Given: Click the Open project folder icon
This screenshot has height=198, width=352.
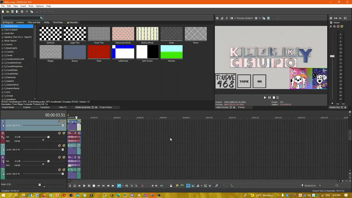Looking at the screenshot, I should [x=7, y=12].
